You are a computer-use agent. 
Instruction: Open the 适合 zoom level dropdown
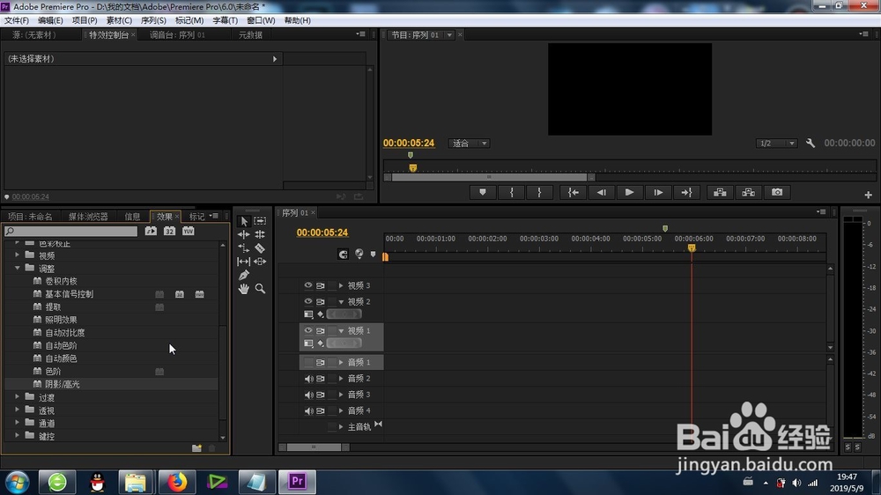tap(470, 144)
